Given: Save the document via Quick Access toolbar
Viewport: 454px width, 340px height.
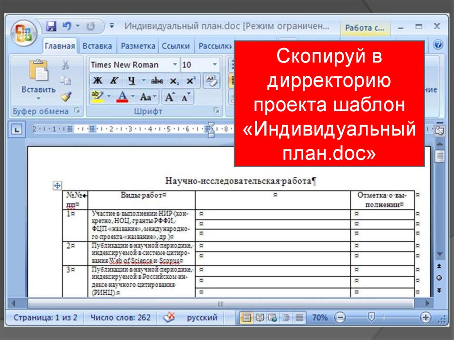Looking at the screenshot, I should click(x=51, y=26).
